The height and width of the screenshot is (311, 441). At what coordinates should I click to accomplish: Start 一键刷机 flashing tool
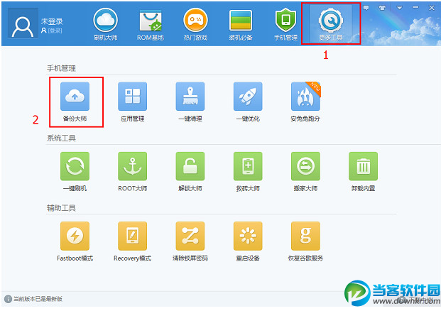(x=75, y=172)
